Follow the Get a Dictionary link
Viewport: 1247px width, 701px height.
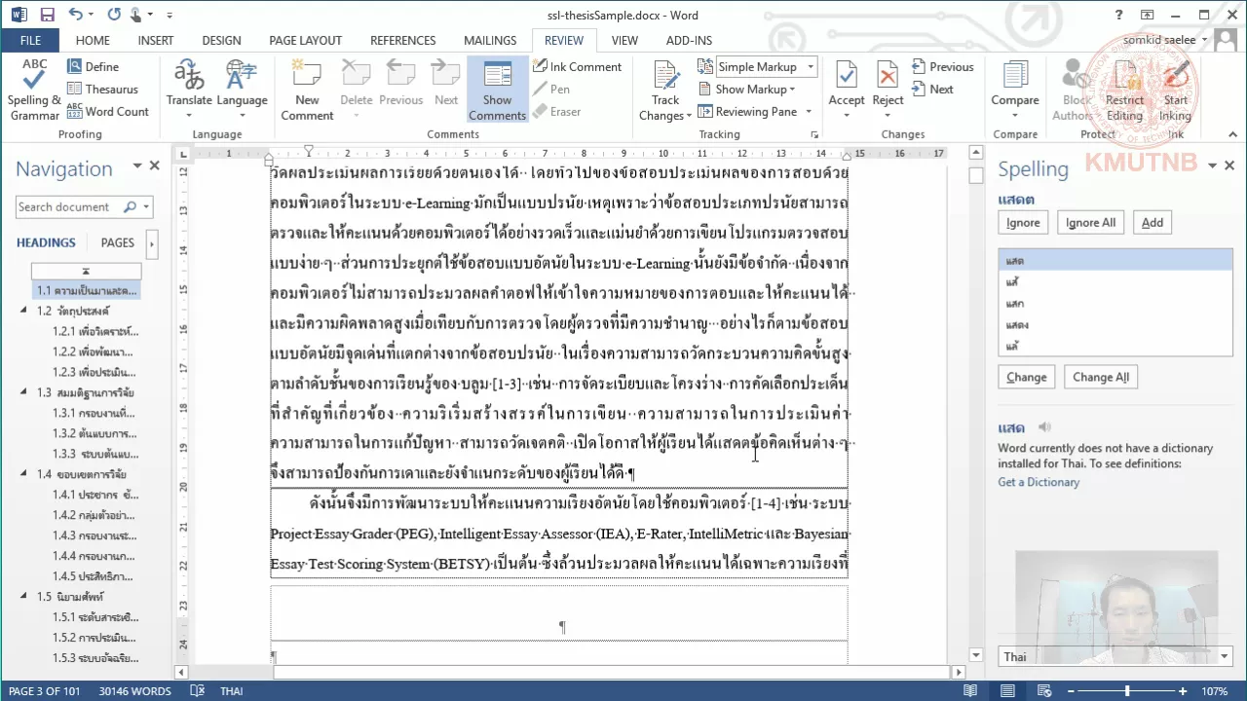coord(1039,482)
